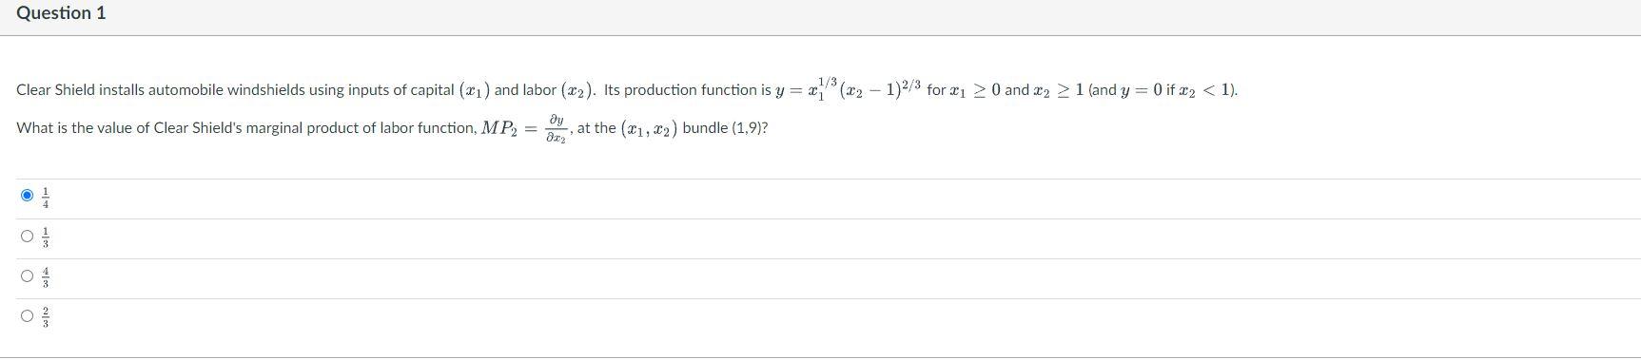Click the partial derivative fraction in MP2
Image resolution: width=1641 pixels, height=360 pixels.
[x=557, y=129]
